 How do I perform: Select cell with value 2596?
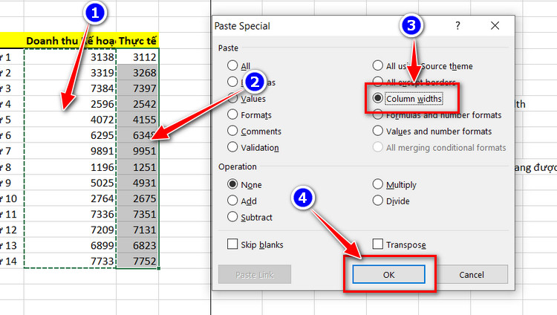[x=70, y=104]
